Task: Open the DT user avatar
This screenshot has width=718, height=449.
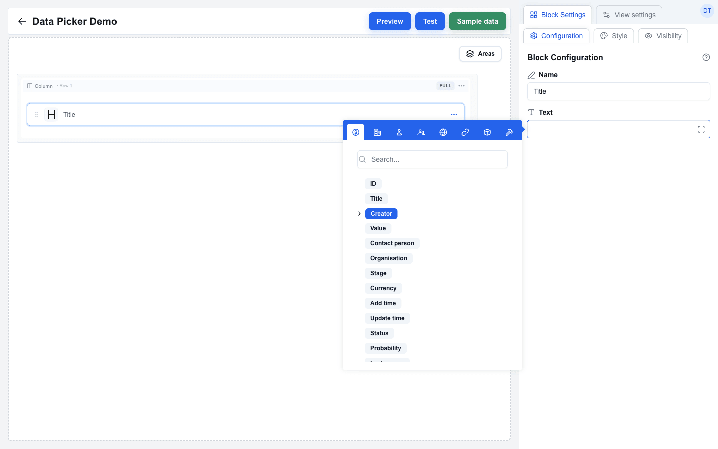Action: point(707,11)
